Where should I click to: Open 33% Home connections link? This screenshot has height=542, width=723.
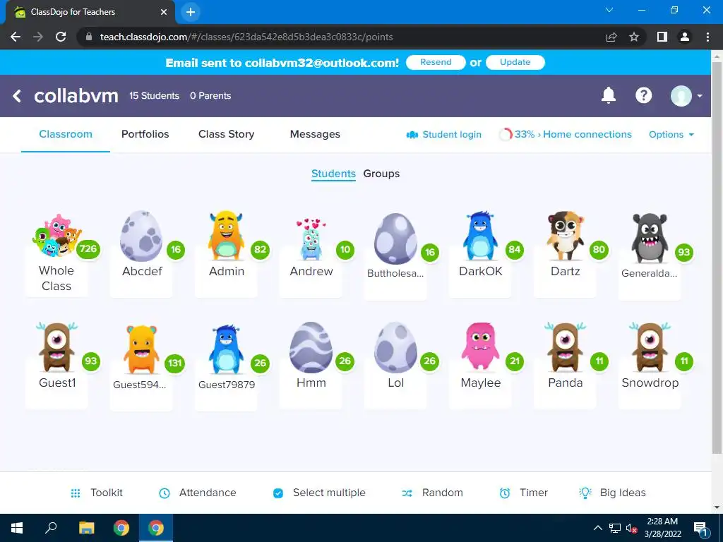pyautogui.click(x=573, y=134)
